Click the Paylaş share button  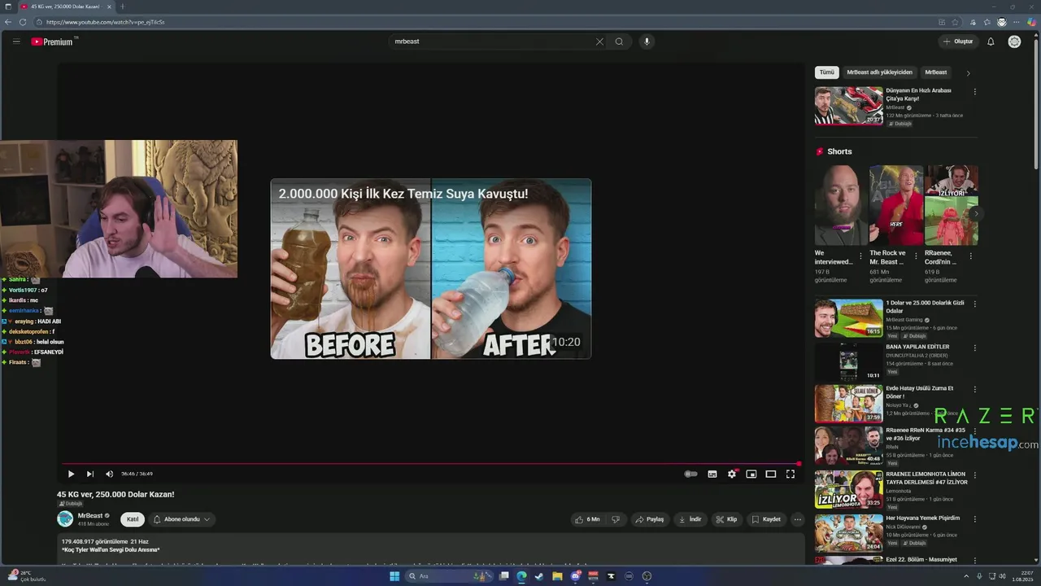tap(650, 519)
